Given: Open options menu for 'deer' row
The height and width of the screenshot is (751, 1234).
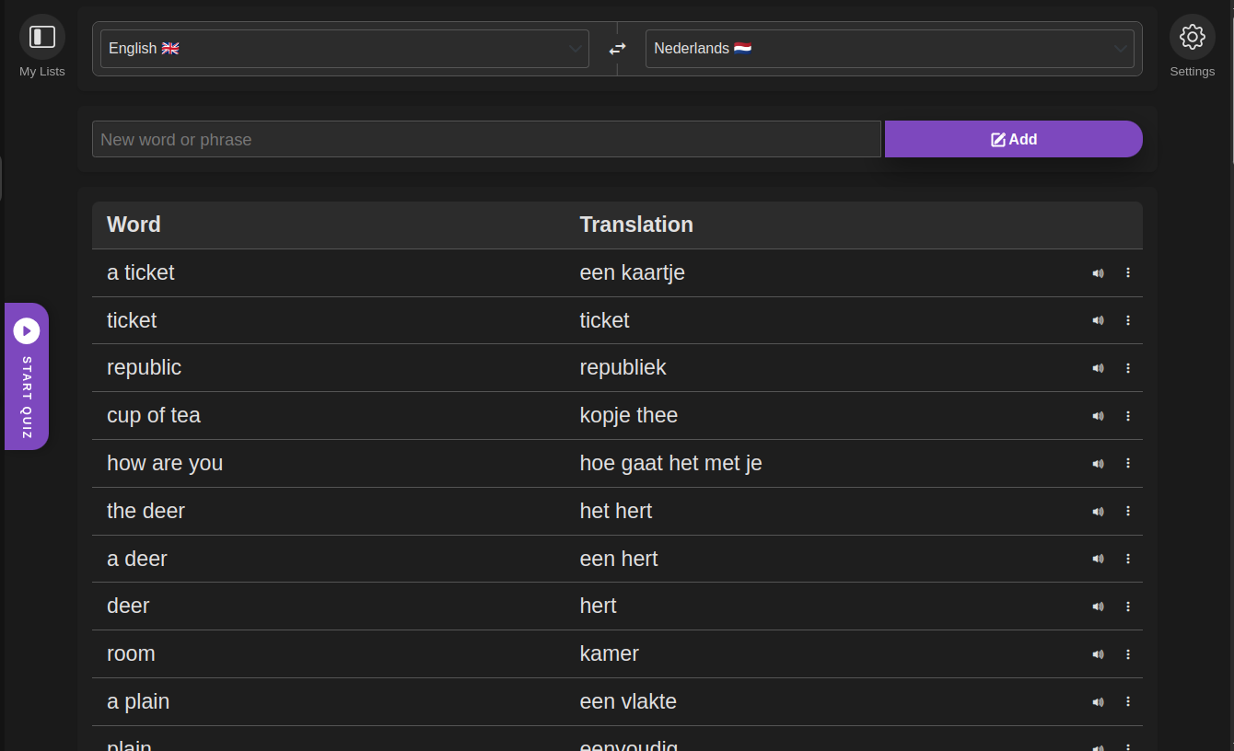Looking at the screenshot, I should click(1128, 607).
